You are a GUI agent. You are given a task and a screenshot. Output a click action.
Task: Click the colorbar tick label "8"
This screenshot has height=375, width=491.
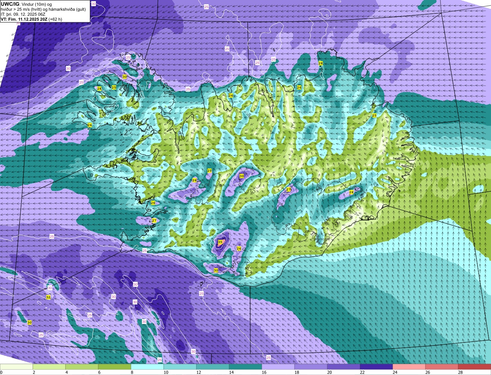point(132,372)
